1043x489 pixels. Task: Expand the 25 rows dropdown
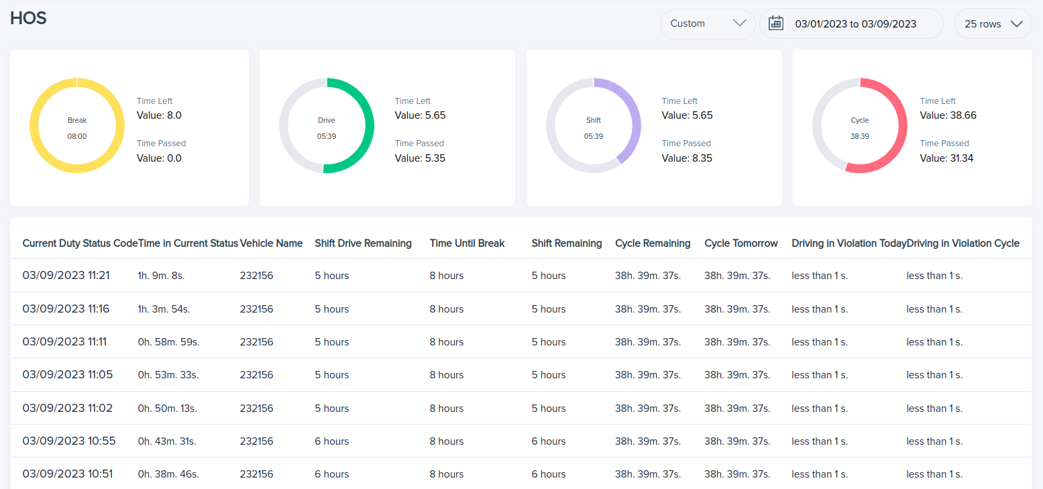click(993, 23)
